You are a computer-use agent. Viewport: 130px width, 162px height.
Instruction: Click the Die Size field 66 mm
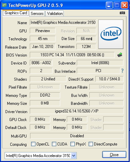pyautogui.click(x=86, y=39)
